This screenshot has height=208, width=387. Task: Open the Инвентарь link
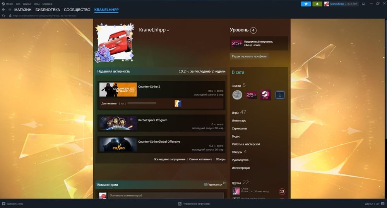pos(239,121)
